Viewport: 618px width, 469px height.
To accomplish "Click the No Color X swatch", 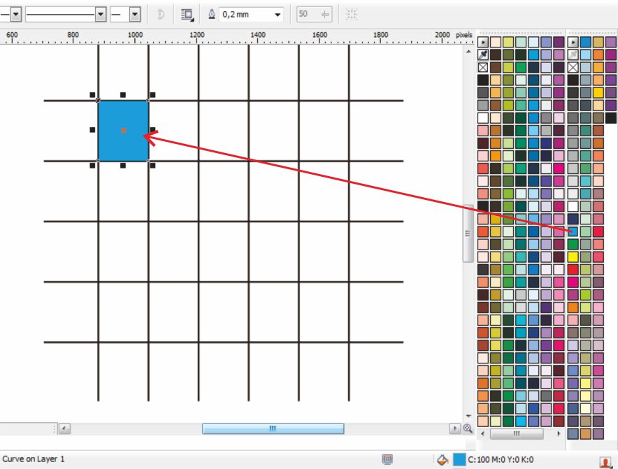I will pos(483,67).
